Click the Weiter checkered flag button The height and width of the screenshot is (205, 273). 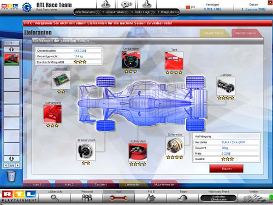(253, 196)
